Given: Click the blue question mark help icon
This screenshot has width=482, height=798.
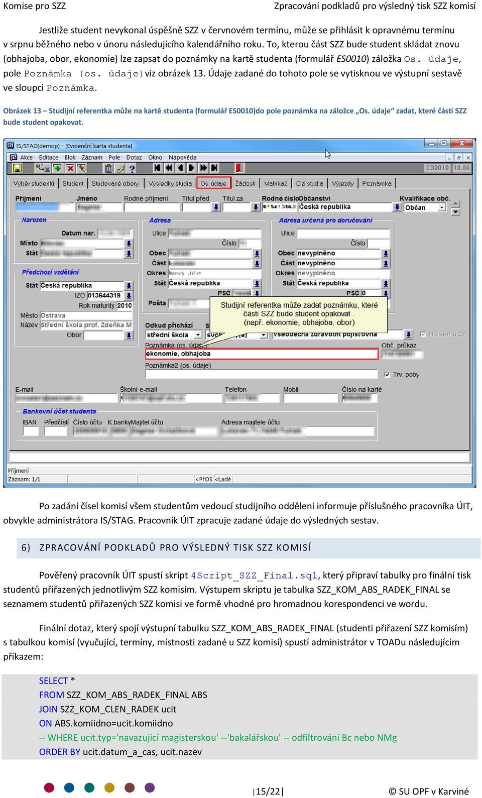Looking at the screenshot, I should pos(132,168).
